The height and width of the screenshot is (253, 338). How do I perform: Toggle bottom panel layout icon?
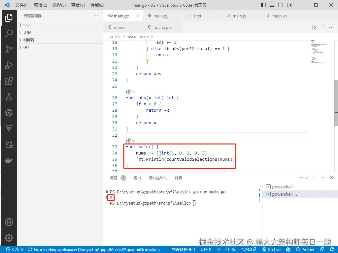point(272,5)
